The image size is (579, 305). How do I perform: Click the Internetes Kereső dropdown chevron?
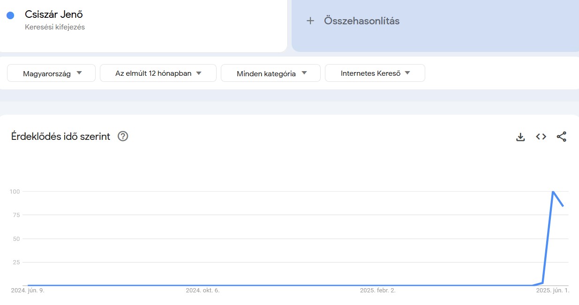pyautogui.click(x=408, y=73)
